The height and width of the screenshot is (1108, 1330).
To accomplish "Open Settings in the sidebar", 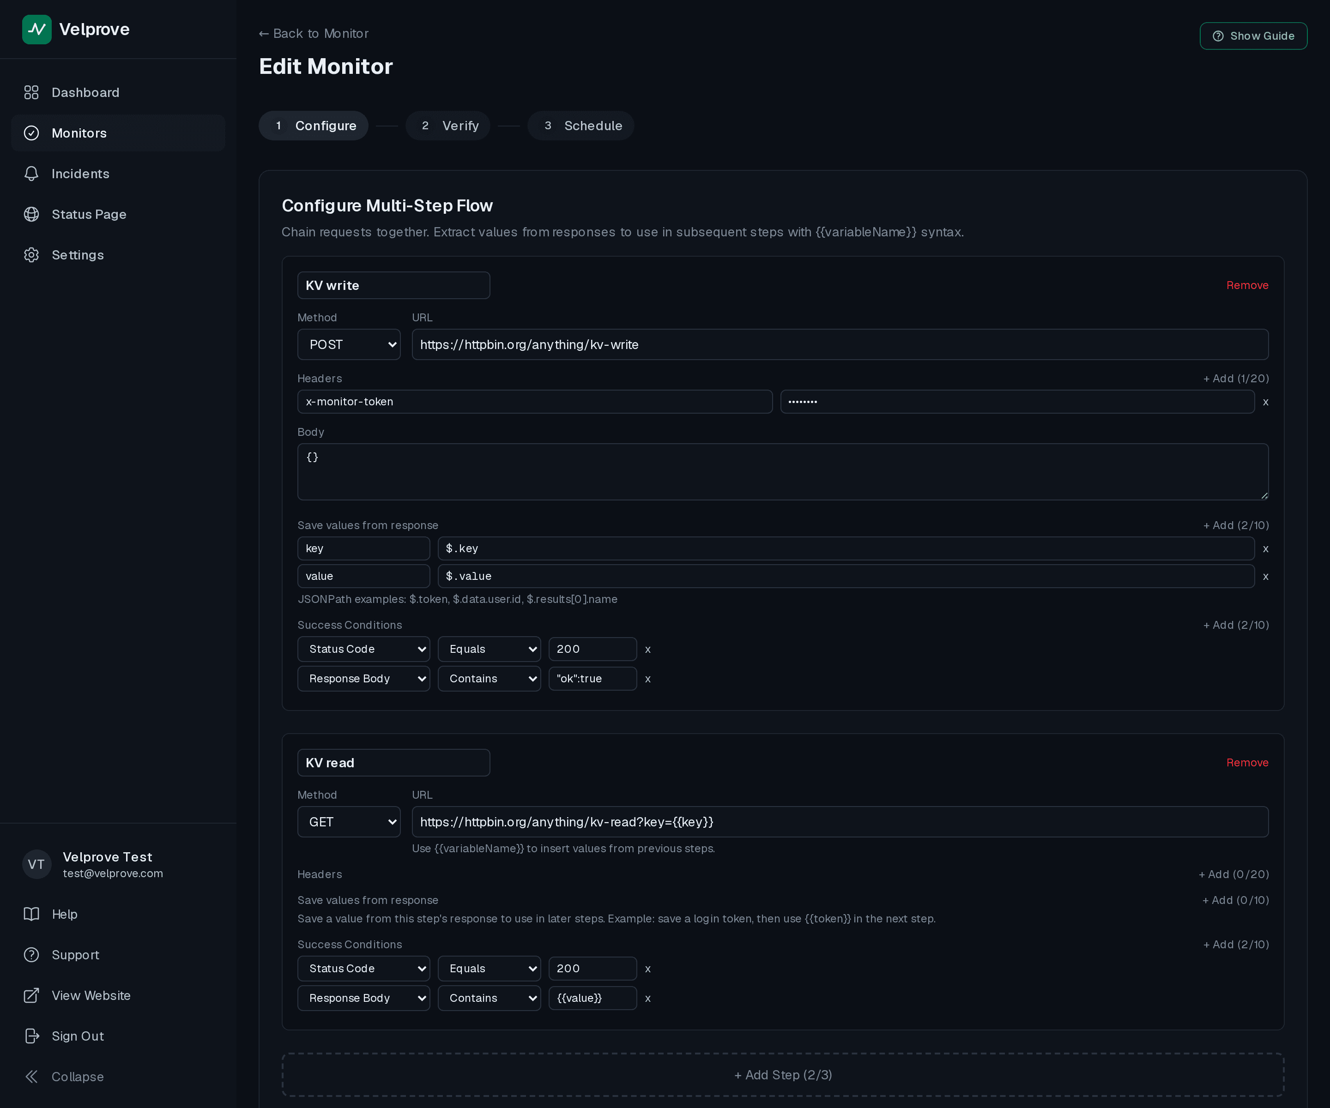I will click(x=118, y=254).
